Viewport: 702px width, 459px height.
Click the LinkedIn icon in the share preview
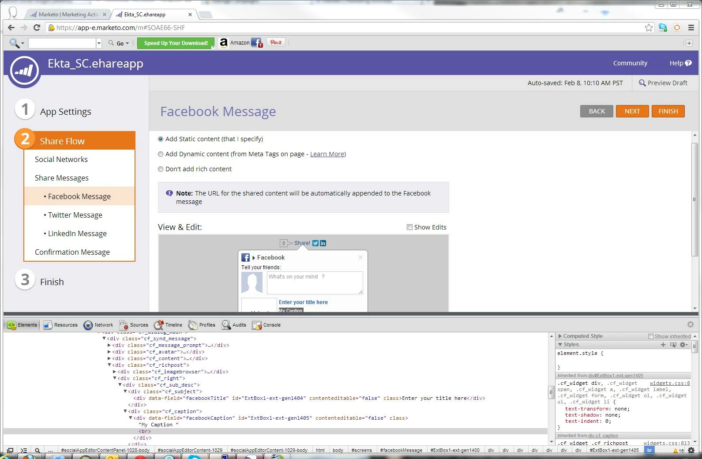click(323, 243)
